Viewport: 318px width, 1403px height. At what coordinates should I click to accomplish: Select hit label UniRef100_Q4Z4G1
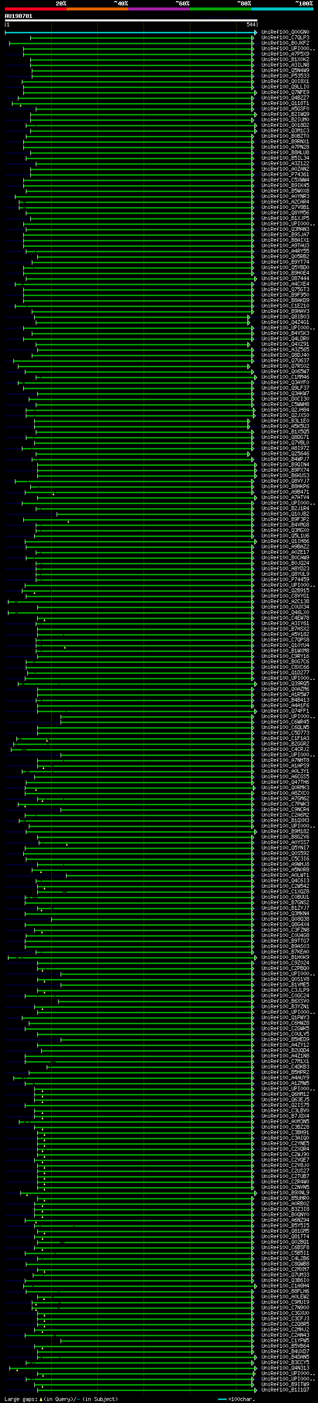pos(285,323)
